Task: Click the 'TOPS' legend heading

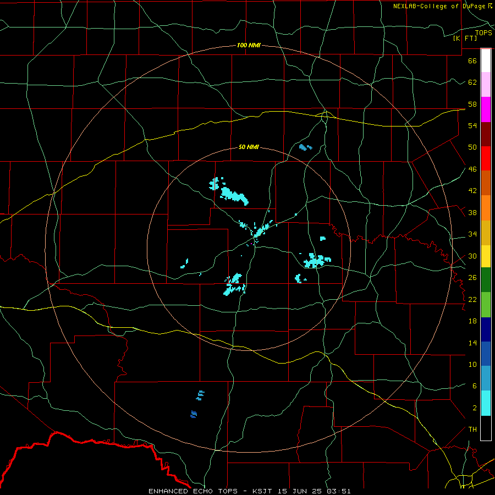Action: (483, 33)
